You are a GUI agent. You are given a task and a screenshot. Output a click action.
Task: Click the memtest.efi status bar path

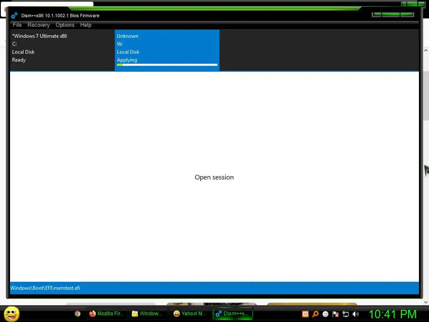(x=45, y=288)
